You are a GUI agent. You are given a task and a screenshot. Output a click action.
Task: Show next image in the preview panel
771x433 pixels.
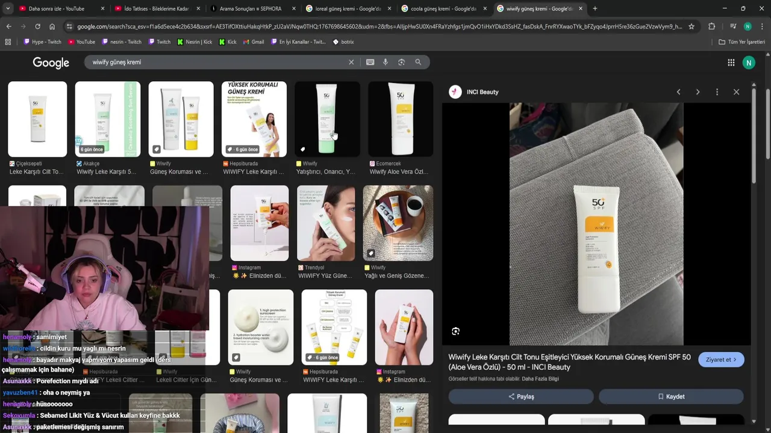point(698,92)
